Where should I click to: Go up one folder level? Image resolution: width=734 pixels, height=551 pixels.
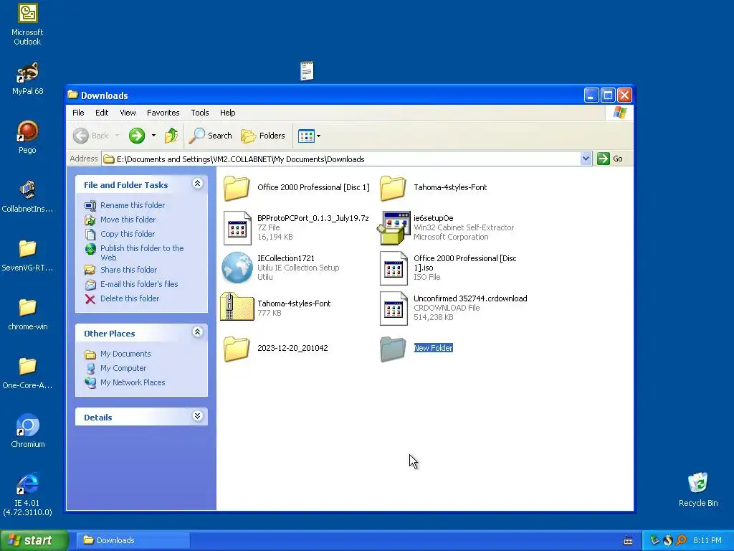coord(171,136)
